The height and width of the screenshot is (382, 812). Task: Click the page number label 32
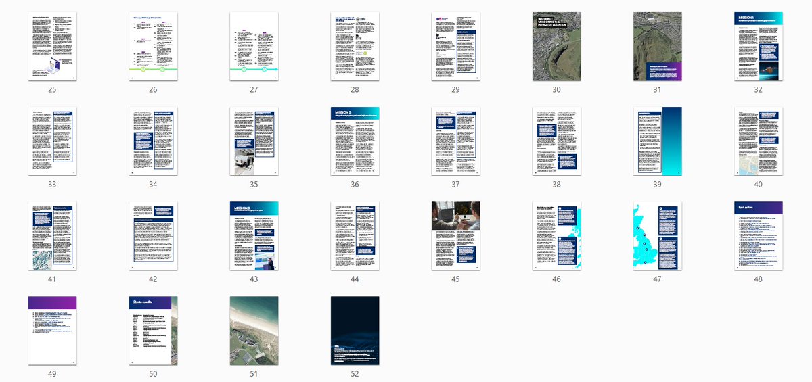[759, 89]
